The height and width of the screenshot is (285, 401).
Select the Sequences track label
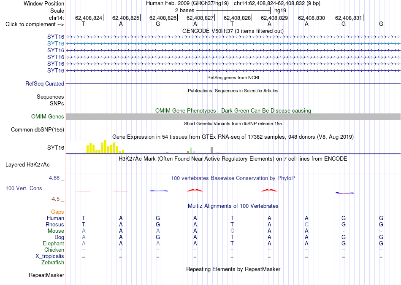pyautogui.click(x=50, y=97)
